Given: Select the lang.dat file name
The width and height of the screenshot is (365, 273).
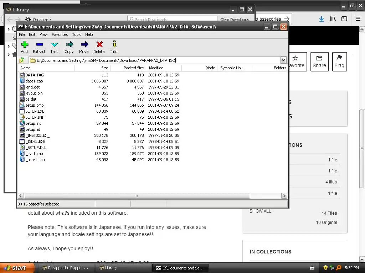Looking at the screenshot, I should (32, 87).
